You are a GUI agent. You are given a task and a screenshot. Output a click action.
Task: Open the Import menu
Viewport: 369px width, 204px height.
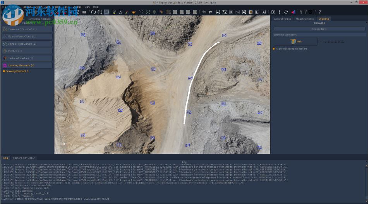[27, 7]
